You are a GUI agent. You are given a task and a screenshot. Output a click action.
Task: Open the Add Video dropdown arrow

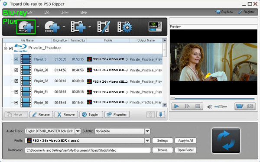pos(90,27)
